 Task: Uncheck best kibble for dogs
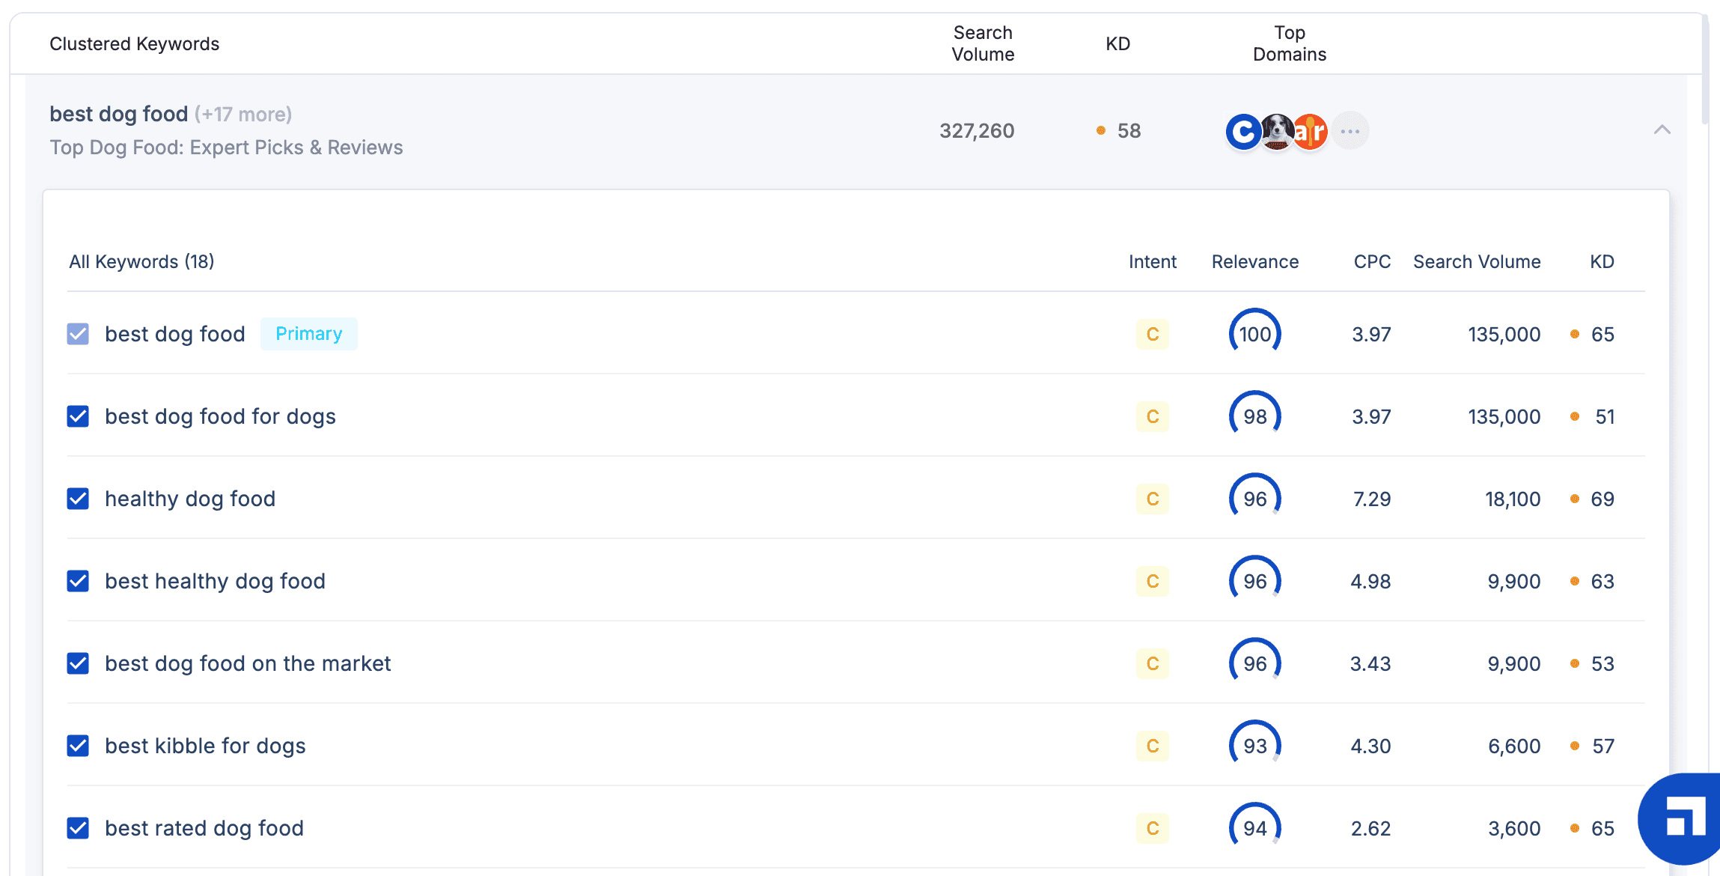(78, 746)
